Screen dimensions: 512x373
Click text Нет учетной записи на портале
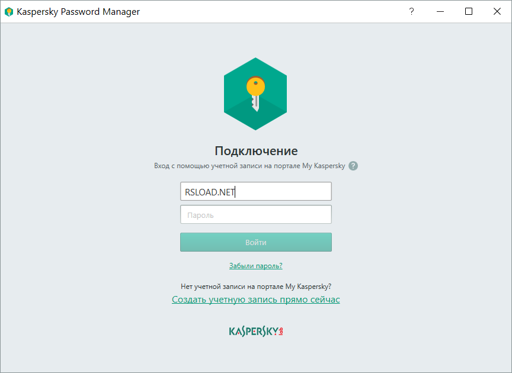[232, 287]
